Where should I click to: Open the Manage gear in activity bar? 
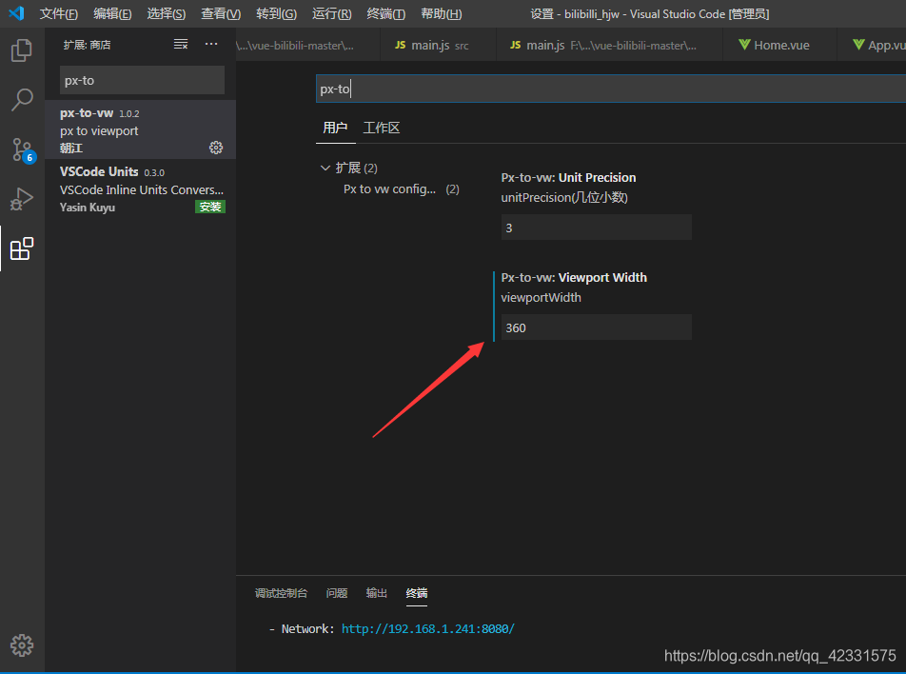tap(21, 645)
